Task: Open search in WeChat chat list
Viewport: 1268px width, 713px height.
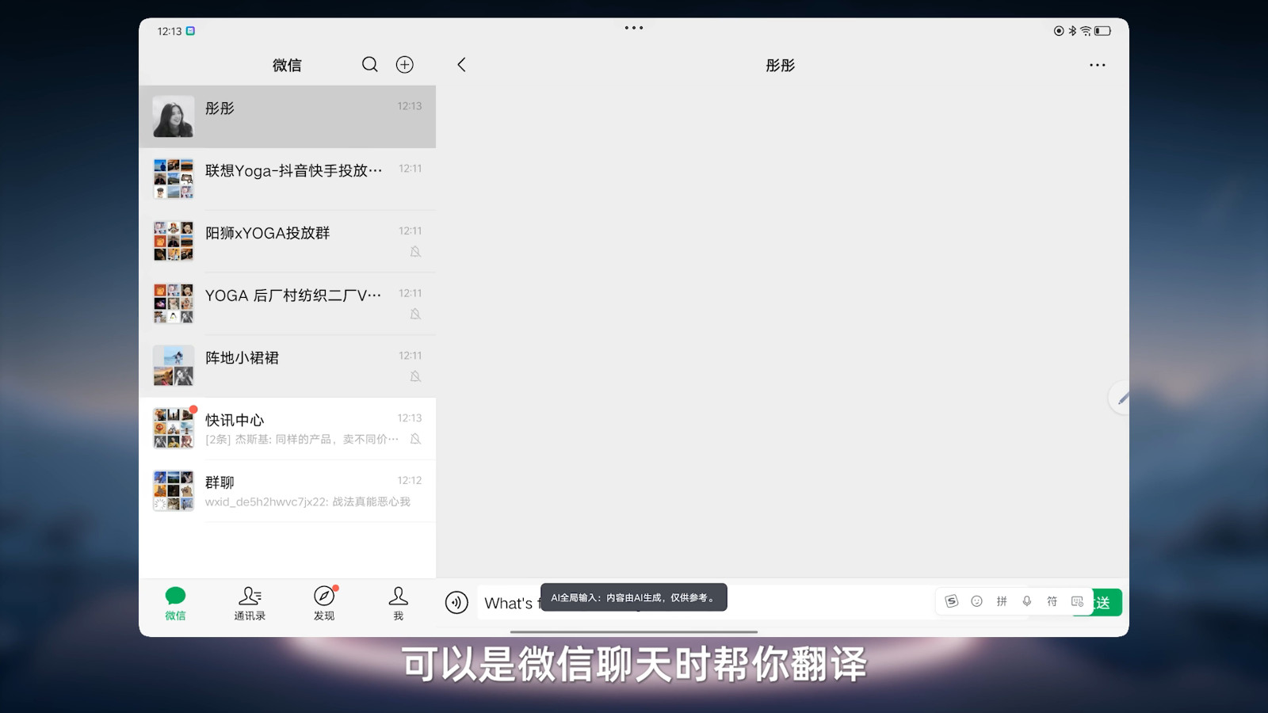Action: pos(369,64)
